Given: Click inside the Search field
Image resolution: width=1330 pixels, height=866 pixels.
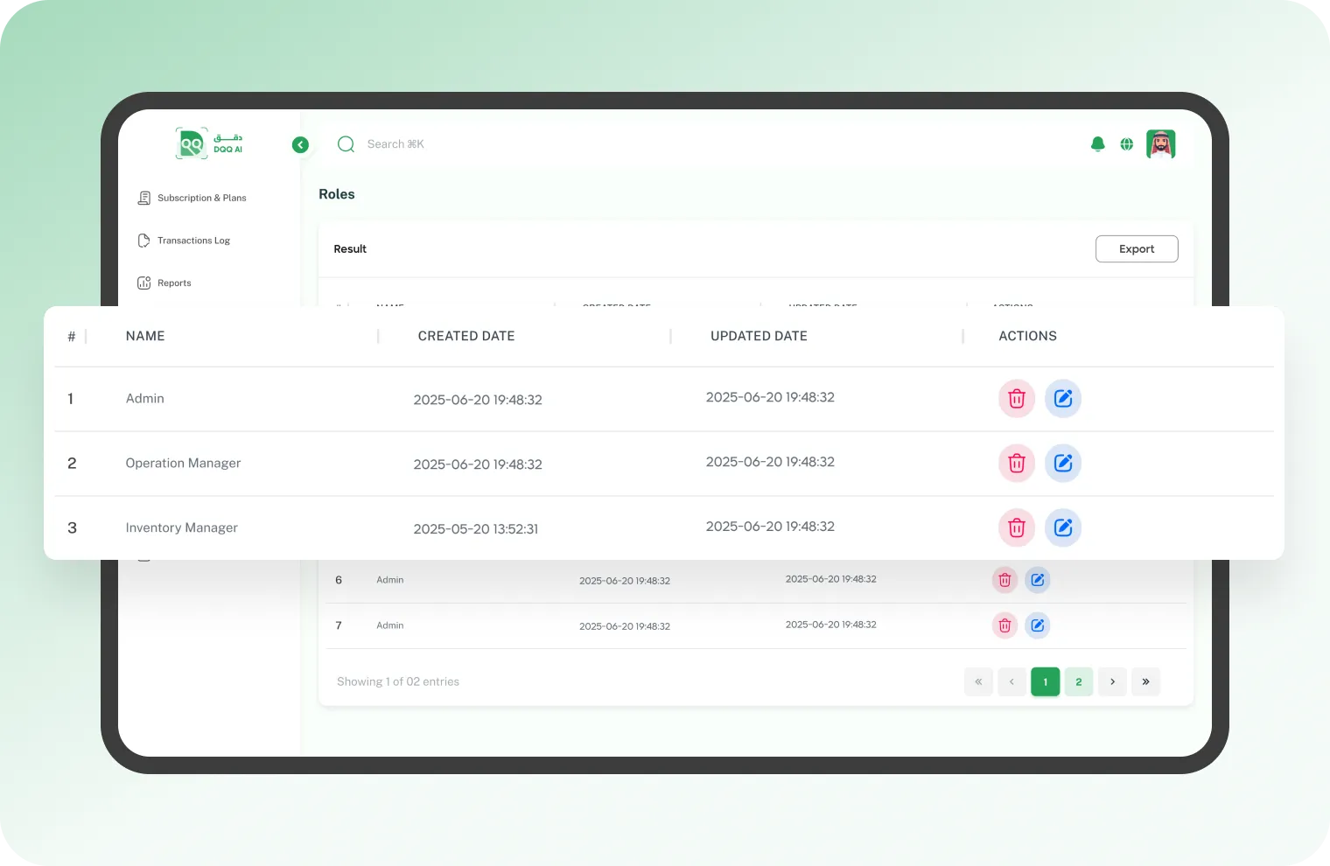Looking at the screenshot, I should click(395, 143).
